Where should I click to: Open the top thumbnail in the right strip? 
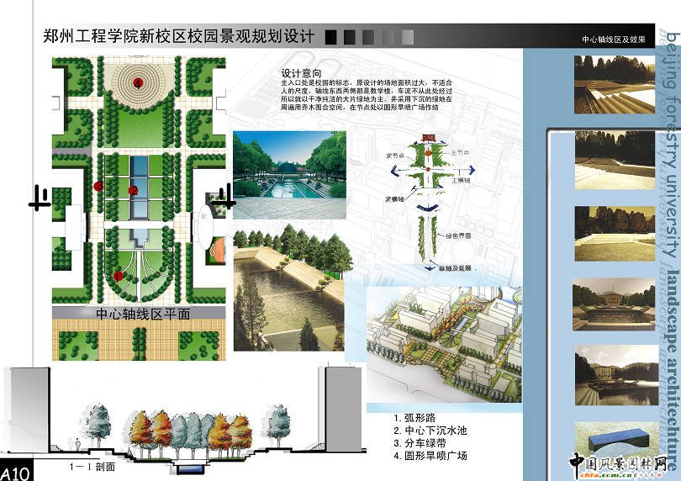pos(615,84)
